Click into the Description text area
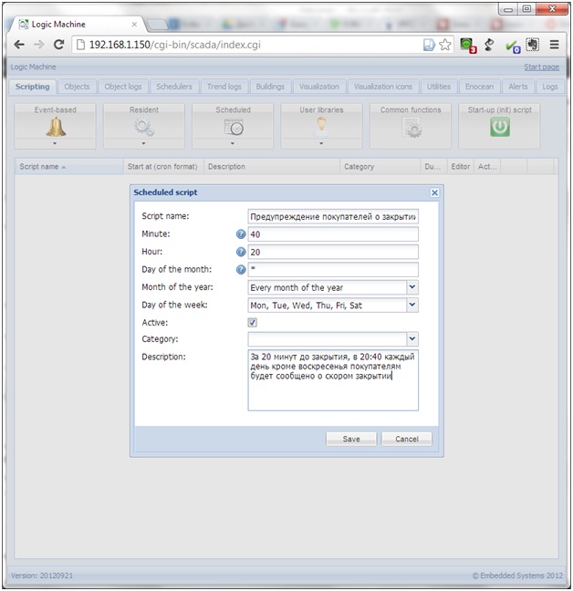Image resolution: width=573 pixels, height=591 pixels. [x=333, y=380]
